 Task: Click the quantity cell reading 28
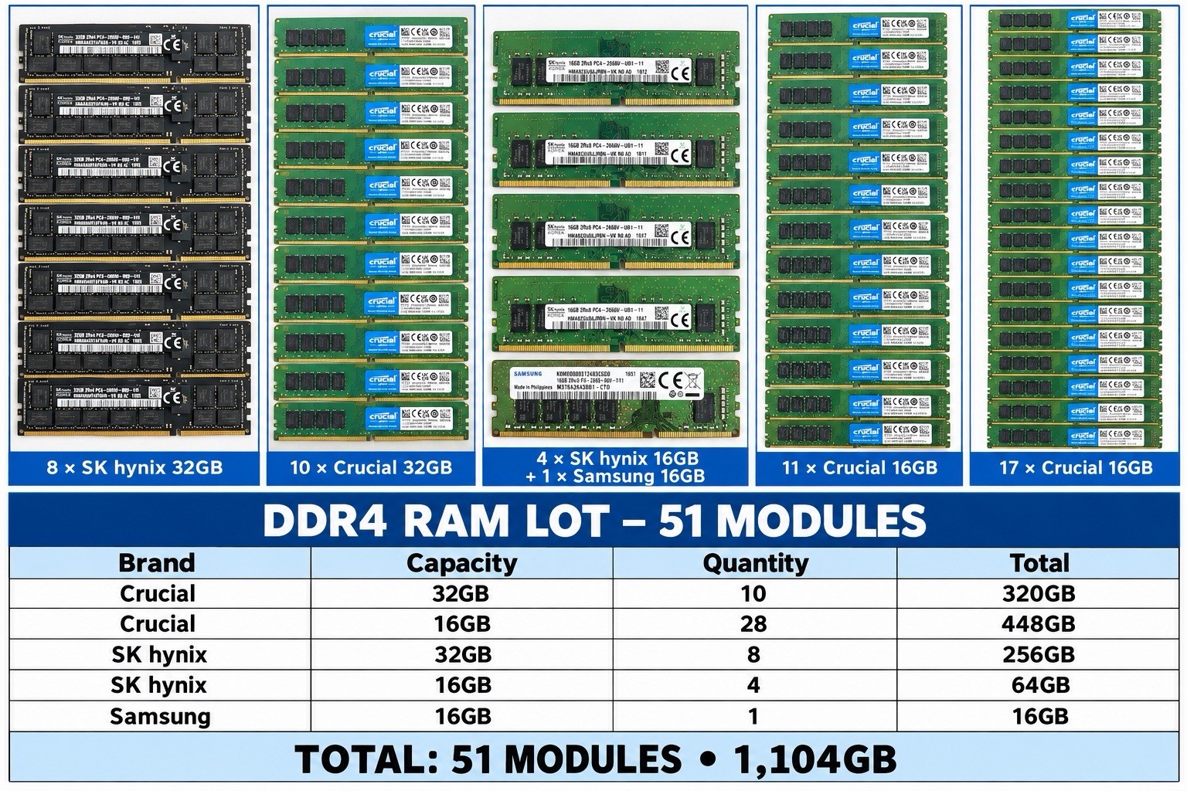tap(755, 624)
